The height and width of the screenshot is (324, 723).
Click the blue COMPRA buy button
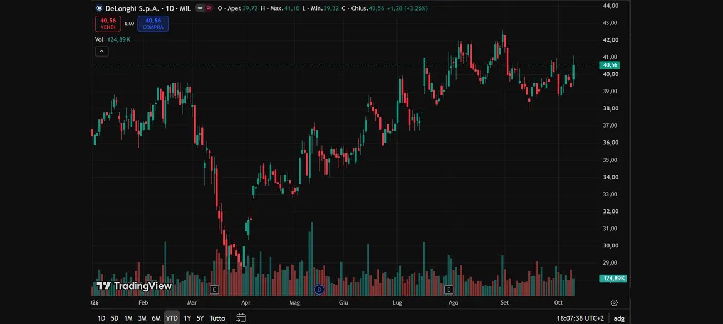click(x=153, y=23)
